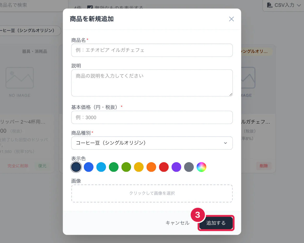The image size is (304, 243).
Task: Click 完全に削除 on the dripper card
Action: [18, 166]
